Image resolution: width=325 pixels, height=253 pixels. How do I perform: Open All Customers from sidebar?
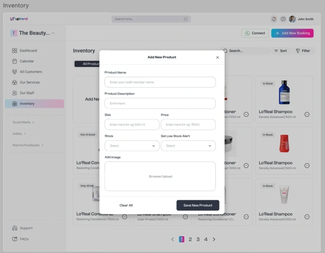[x=15, y=72]
